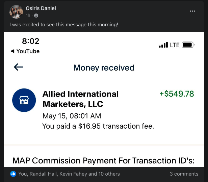
Task: Click the back arrow beside Money received
Action: tap(19, 67)
